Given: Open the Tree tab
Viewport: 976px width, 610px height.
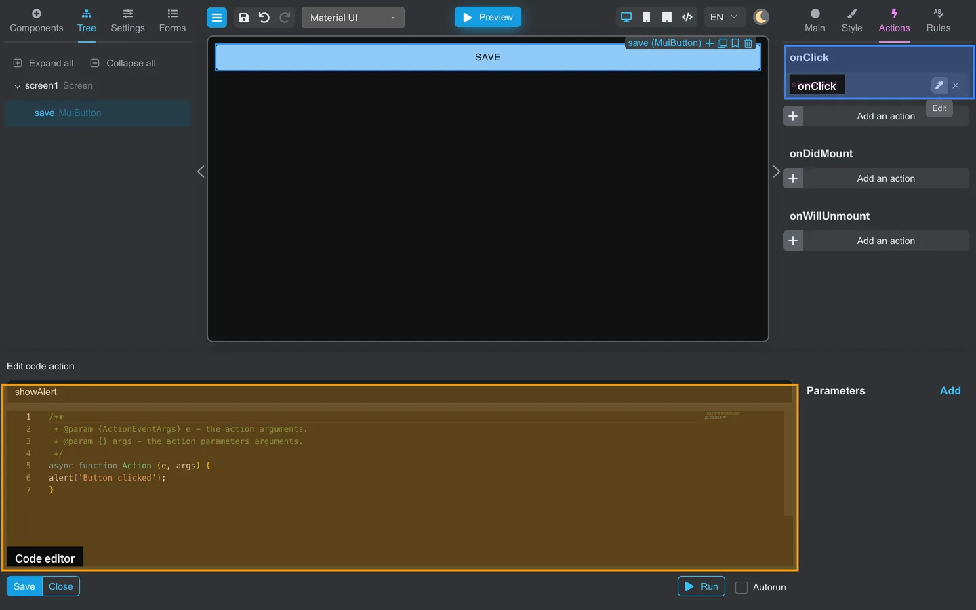Looking at the screenshot, I should pyautogui.click(x=87, y=21).
